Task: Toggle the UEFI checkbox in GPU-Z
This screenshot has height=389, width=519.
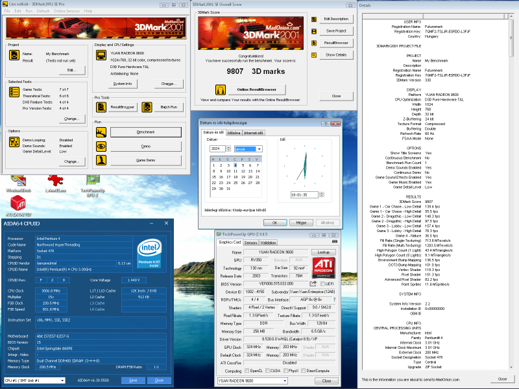Action: [x=322, y=284]
